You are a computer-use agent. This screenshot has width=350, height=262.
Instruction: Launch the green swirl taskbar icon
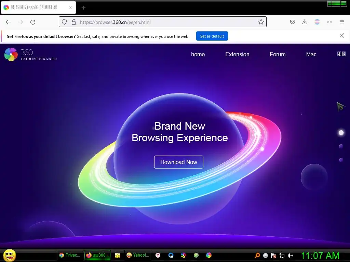[196, 255]
